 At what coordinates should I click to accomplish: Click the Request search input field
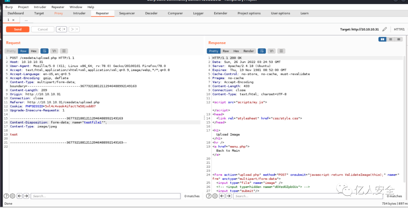[105, 196]
